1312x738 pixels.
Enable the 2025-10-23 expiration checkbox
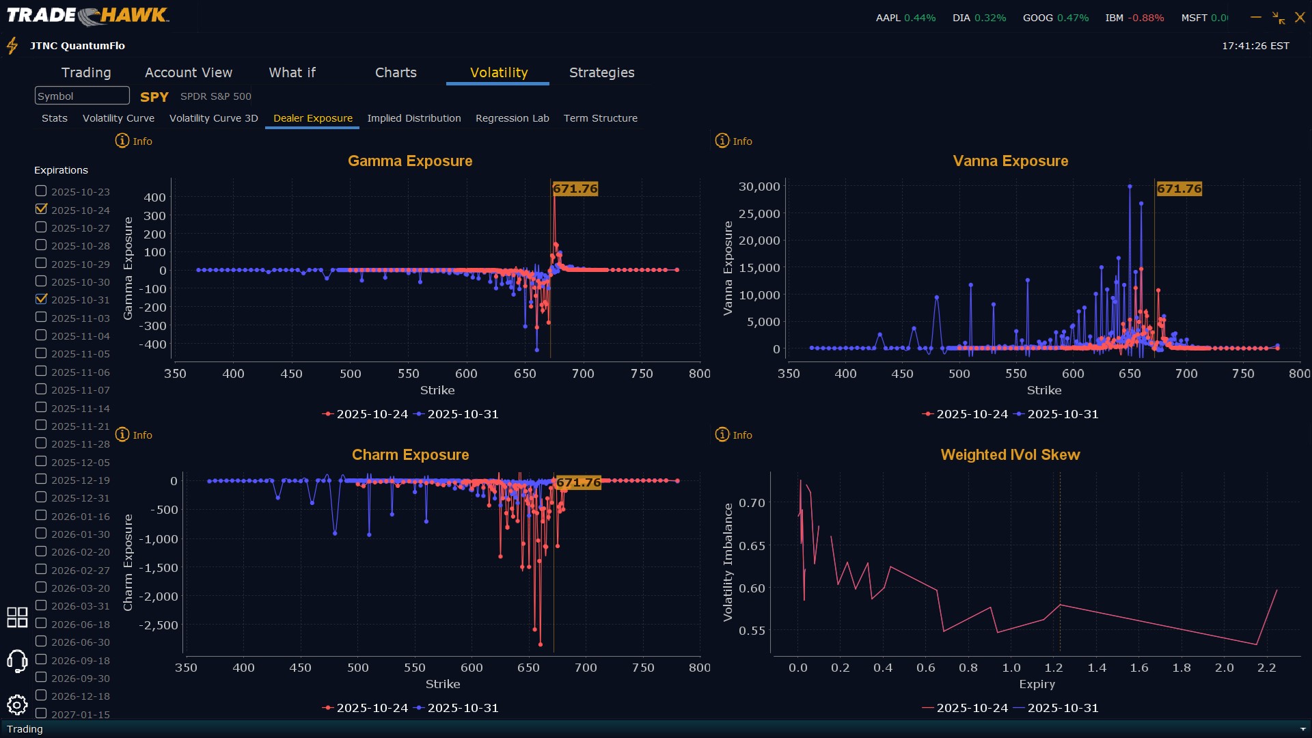coord(41,191)
